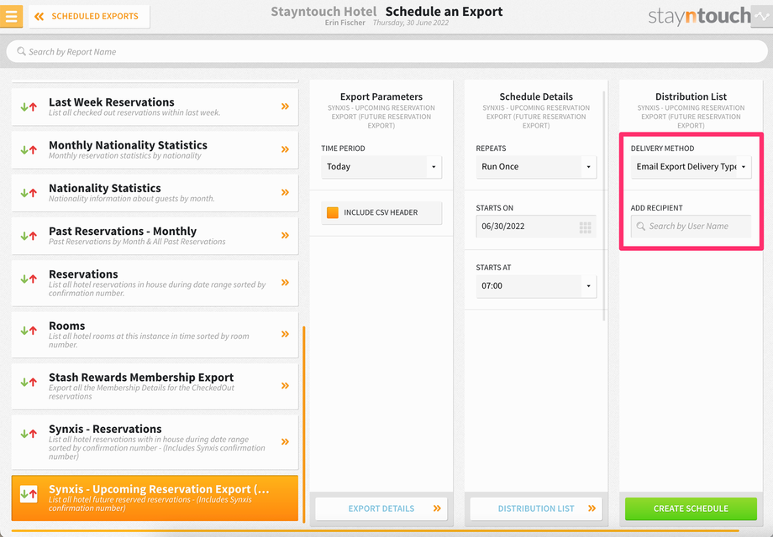Open the Repeats dropdown showing Run Once
The height and width of the screenshot is (537, 773).
536,166
